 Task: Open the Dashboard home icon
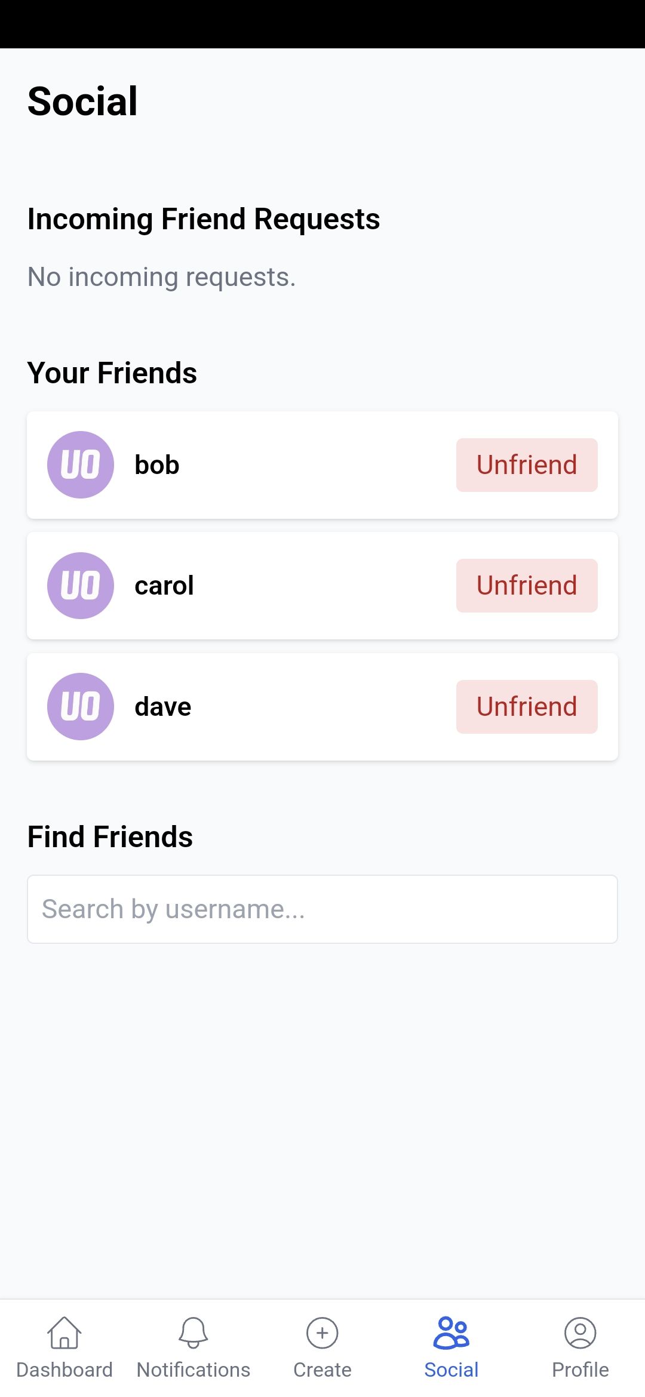pos(64,1333)
